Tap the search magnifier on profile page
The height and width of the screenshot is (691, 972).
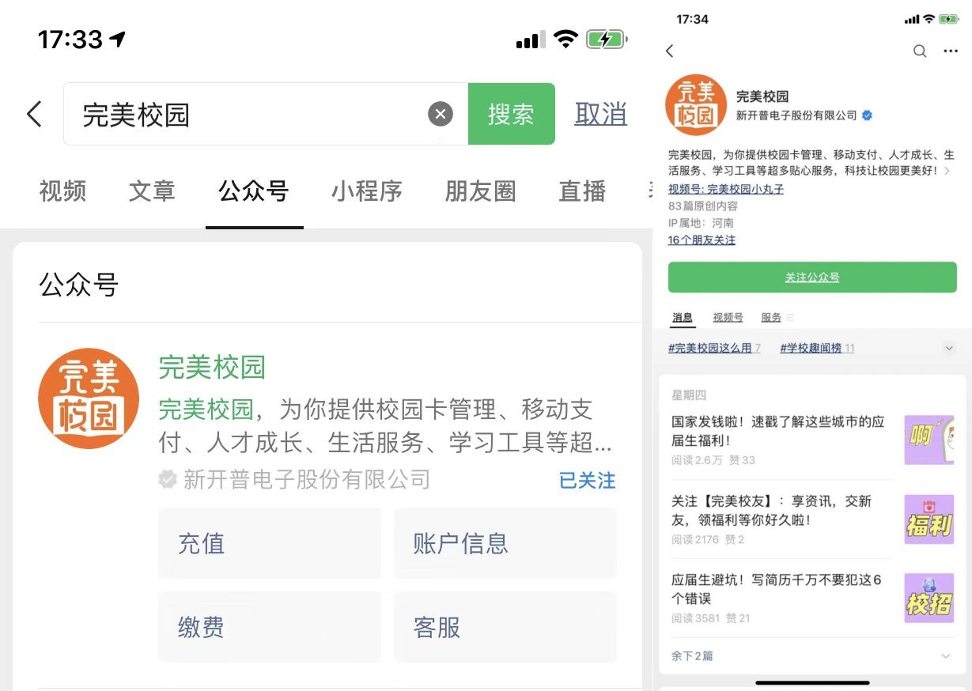click(x=920, y=51)
